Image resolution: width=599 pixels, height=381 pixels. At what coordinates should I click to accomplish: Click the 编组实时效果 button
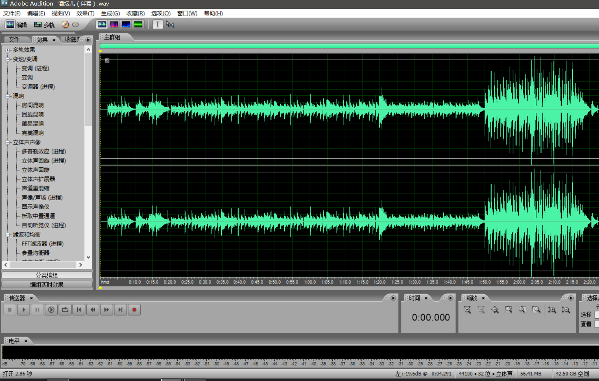pos(47,285)
